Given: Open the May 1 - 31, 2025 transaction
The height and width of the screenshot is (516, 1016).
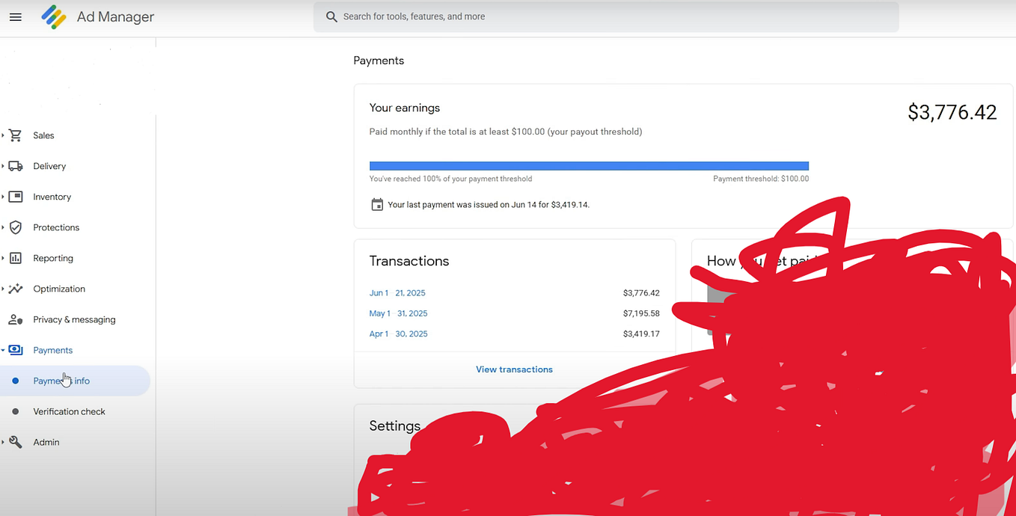Looking at the screenshot, I should 398,313.
